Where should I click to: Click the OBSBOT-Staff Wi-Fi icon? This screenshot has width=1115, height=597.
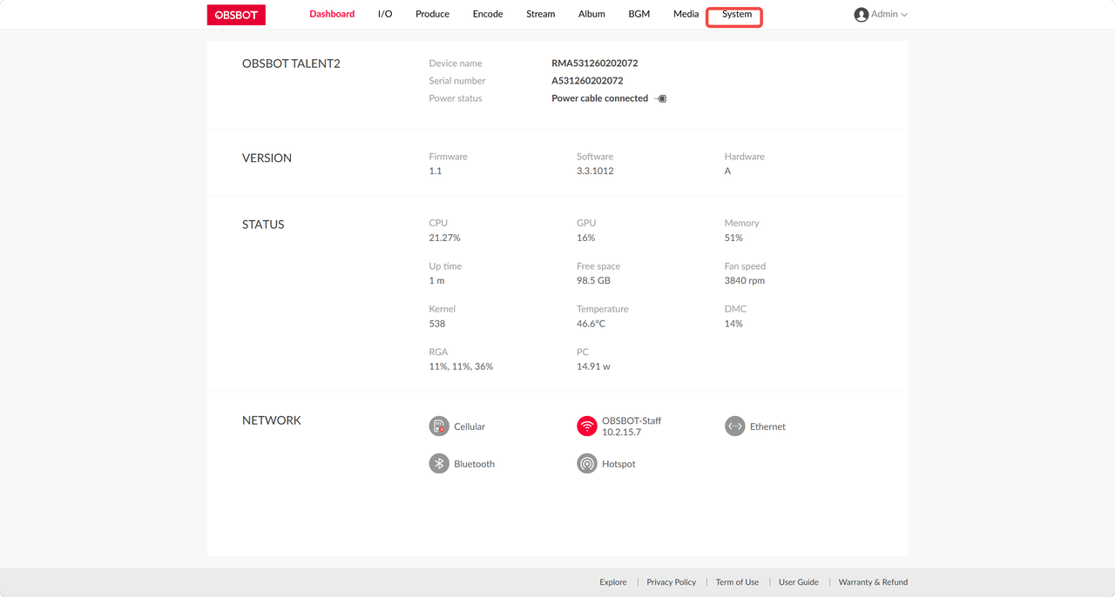pyautogui.click(x=587, y=426)
